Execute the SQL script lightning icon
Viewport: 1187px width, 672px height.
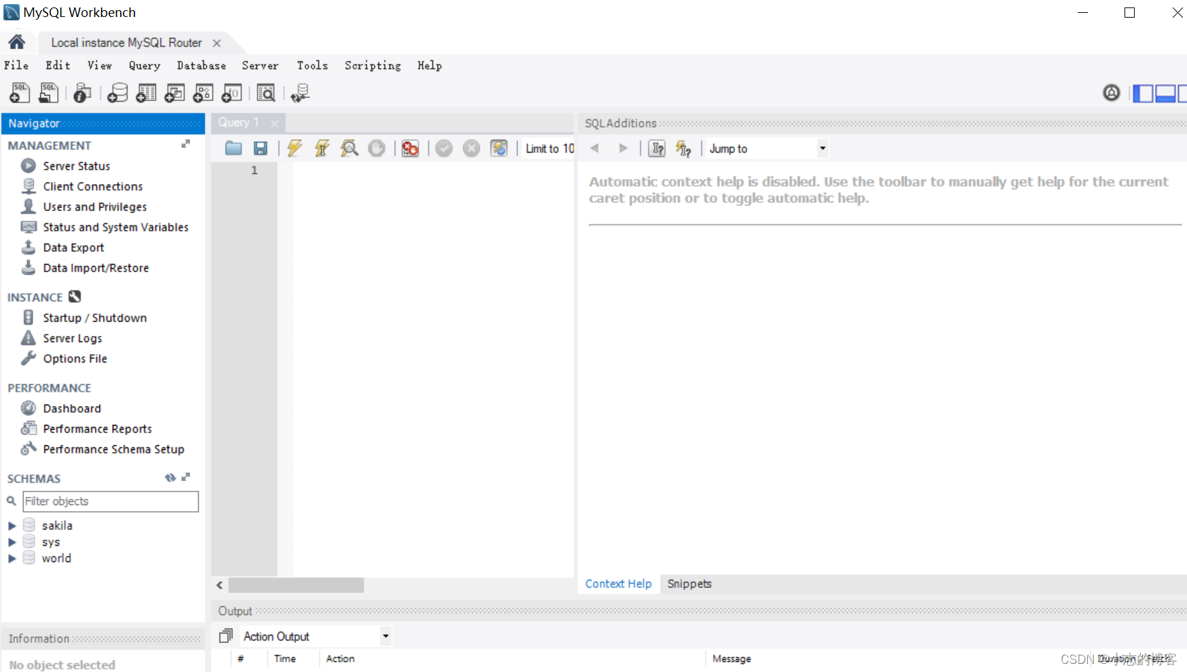click(295, 148)
